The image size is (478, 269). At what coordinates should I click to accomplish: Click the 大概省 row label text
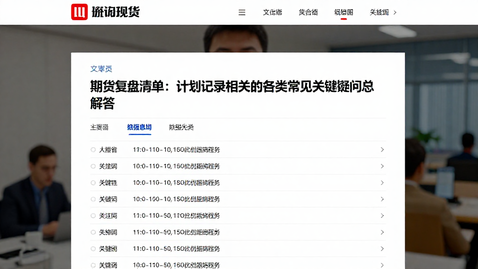pos(108,150)
